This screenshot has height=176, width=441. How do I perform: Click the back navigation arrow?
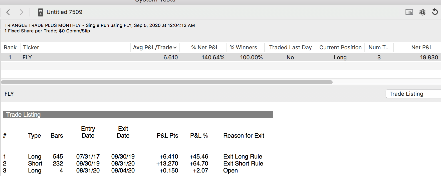8,12
